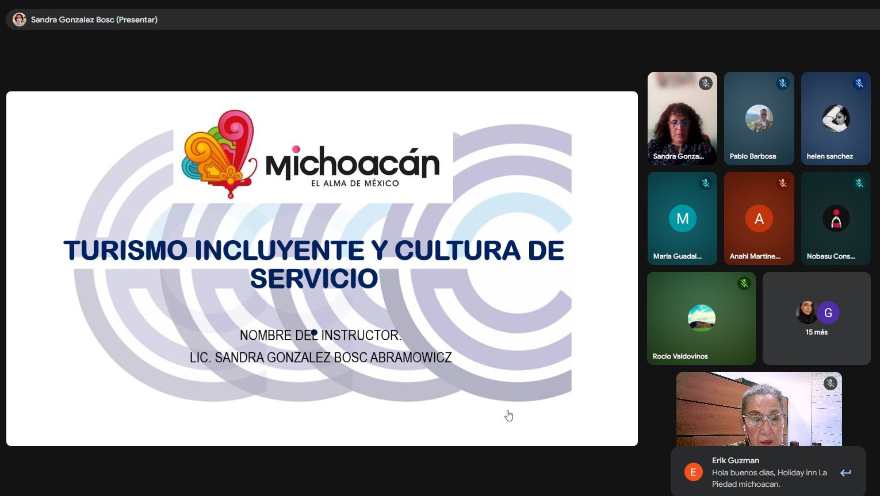The image size is (880, 496).
Task: Select the Nobasu Cons... profile avatar
Action: (x=836, y=218)
